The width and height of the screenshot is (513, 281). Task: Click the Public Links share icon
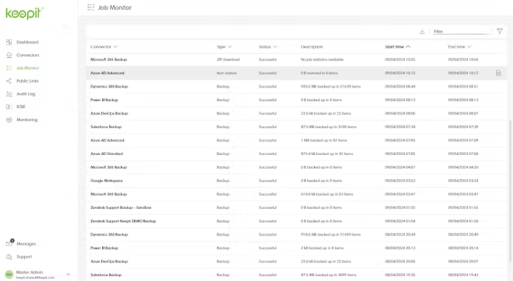coord(9,81)
